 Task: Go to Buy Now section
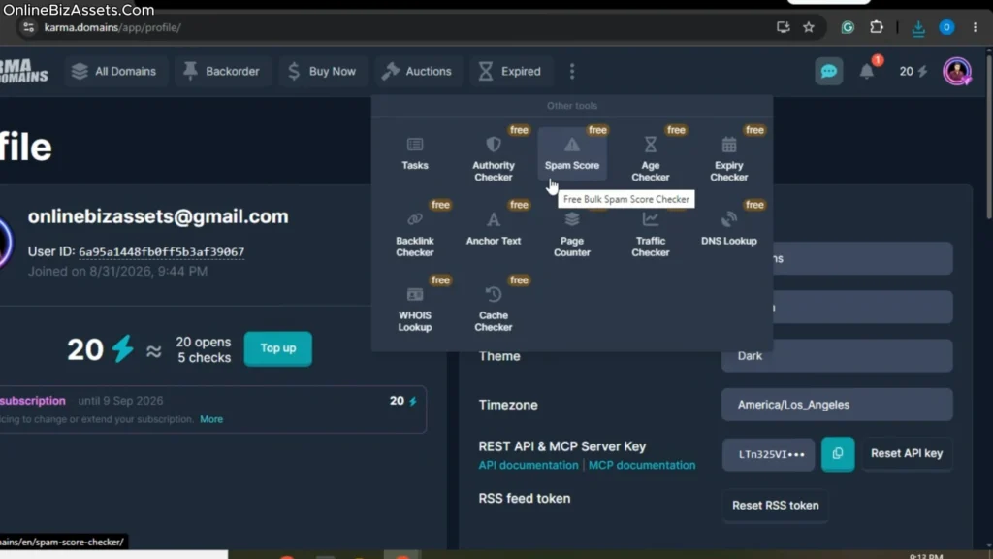[x=322, y=71]
